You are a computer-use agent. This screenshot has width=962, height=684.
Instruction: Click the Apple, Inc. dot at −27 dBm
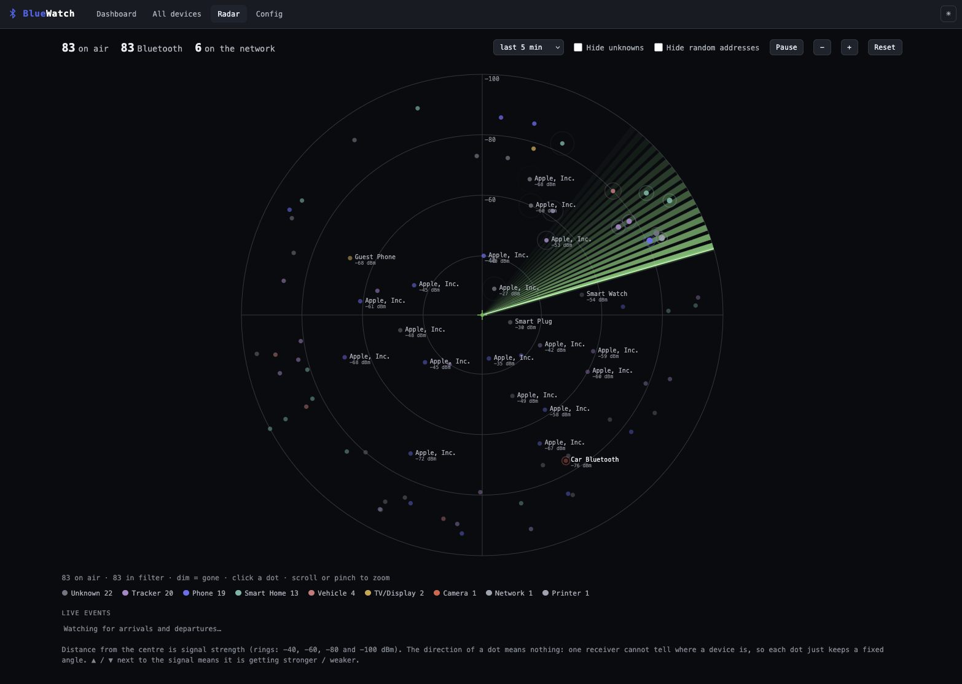pyautogui.click(x=494, y=289)
